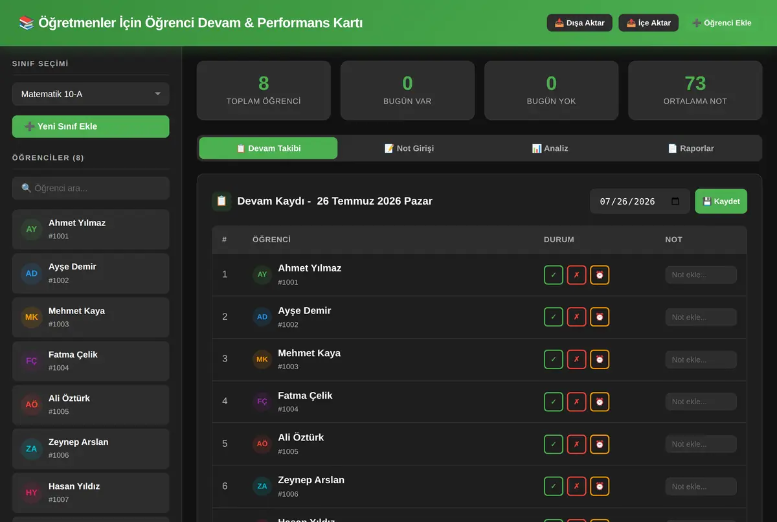Switch to the Devam Takibi tab
This screenshot has height=522, width=777.
tap(268, 148)
